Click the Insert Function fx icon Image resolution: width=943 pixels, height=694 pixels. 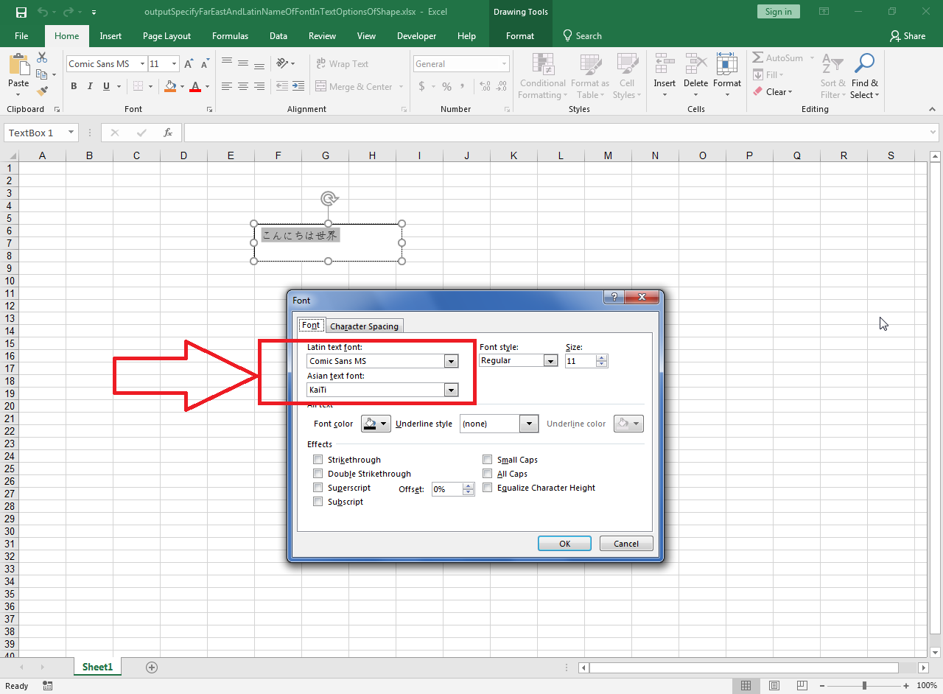pos(168,133)
